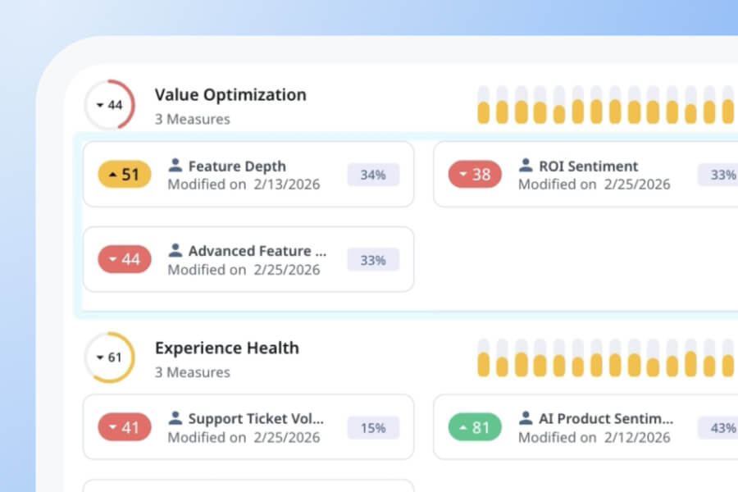Click the red 44 score badge on Advanced Feature

tap(125, 259)
